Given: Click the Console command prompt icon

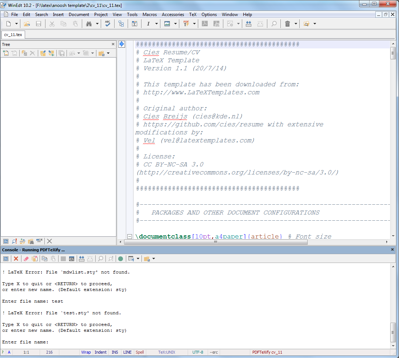Looking at the screenshot, I should tap(72, 259).
